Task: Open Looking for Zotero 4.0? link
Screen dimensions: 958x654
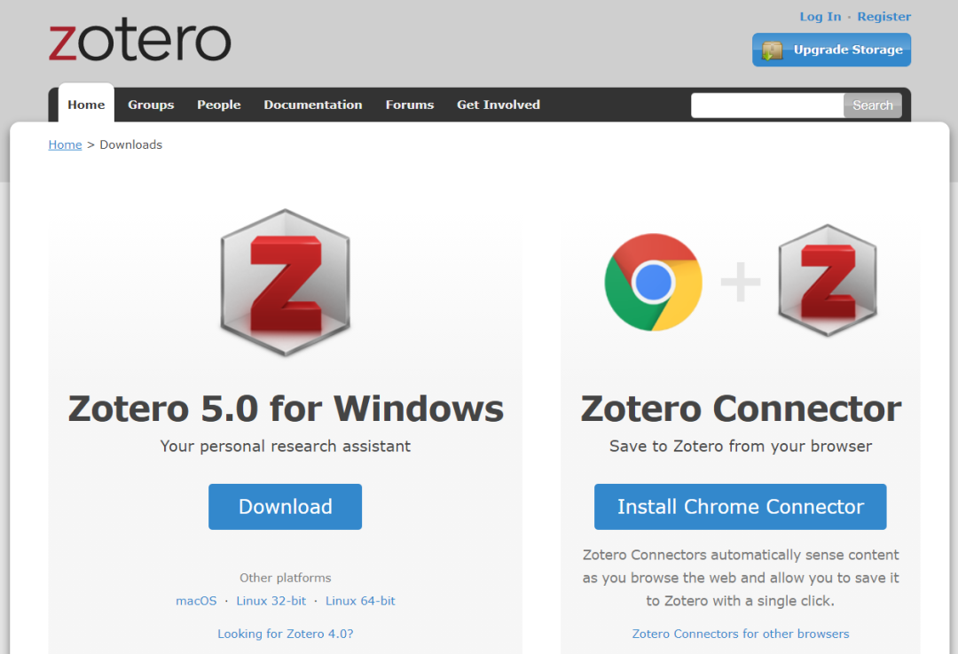Action: pyautogui.click(x=286, y=634)
